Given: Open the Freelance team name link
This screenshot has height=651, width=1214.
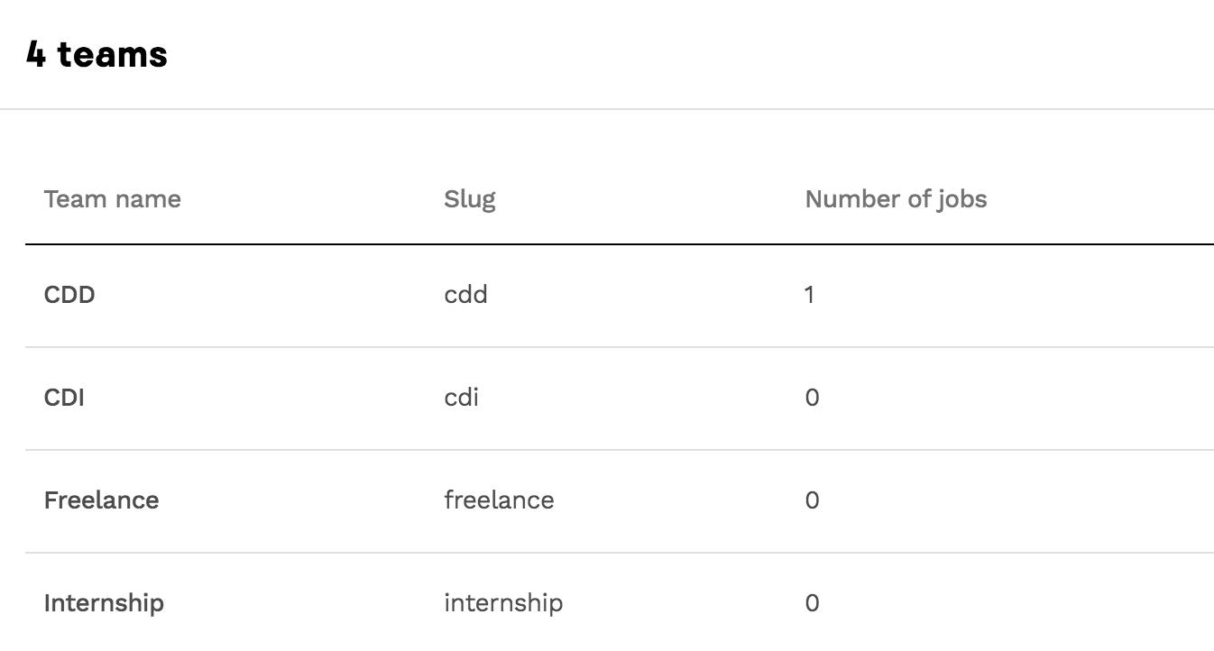Looking at the screenshot, I should coord(101,500).
